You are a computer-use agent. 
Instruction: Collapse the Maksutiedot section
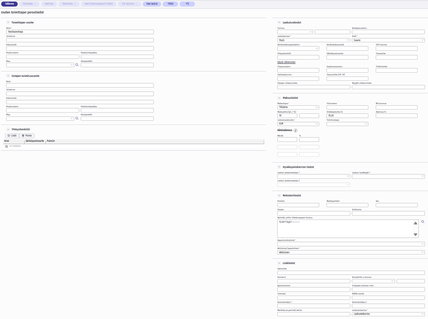279,98
